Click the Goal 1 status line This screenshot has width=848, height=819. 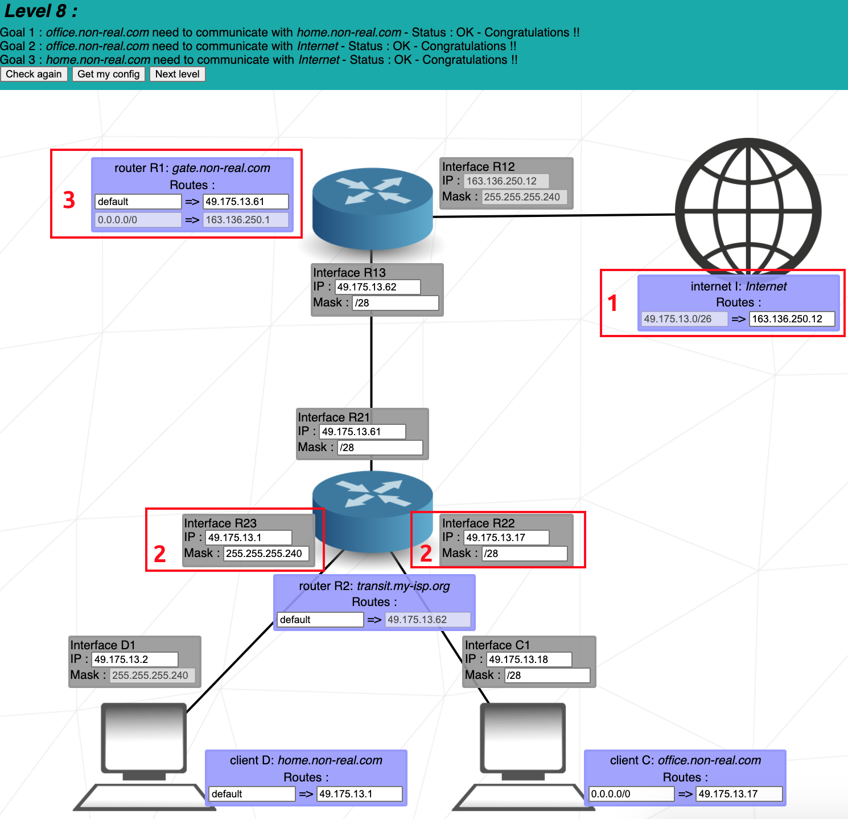click(x=290, y=32)
